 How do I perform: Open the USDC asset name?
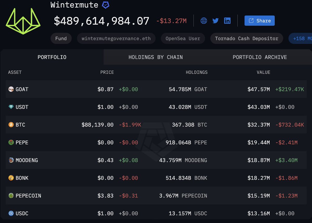pyautogui.click(x=22, y=213)
